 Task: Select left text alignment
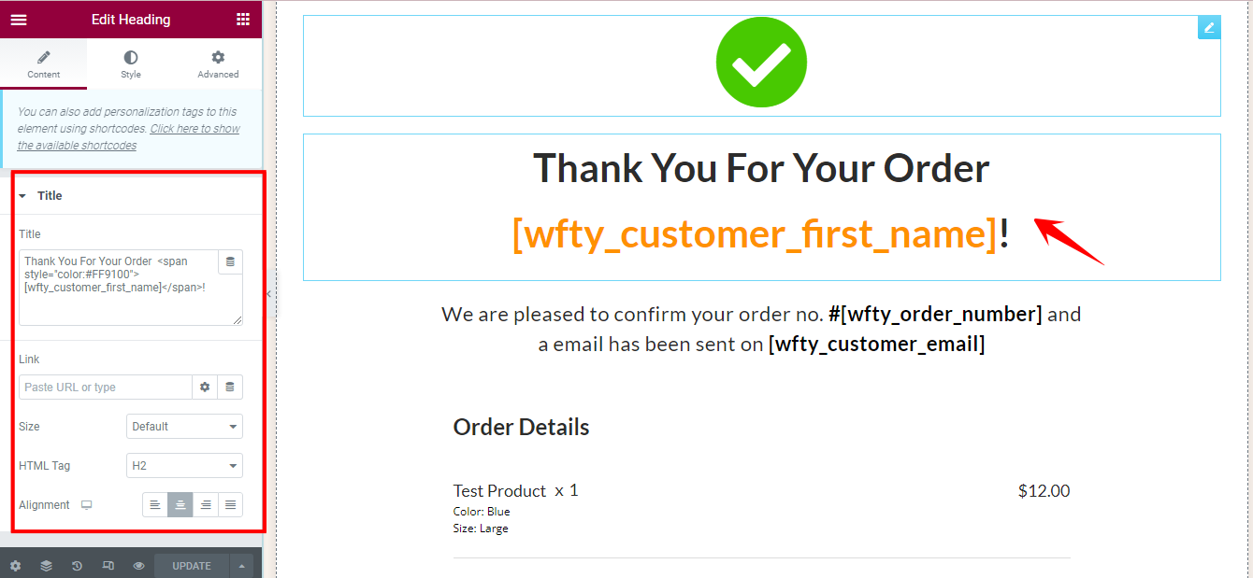pyautogui.click(x=154, y=504)
